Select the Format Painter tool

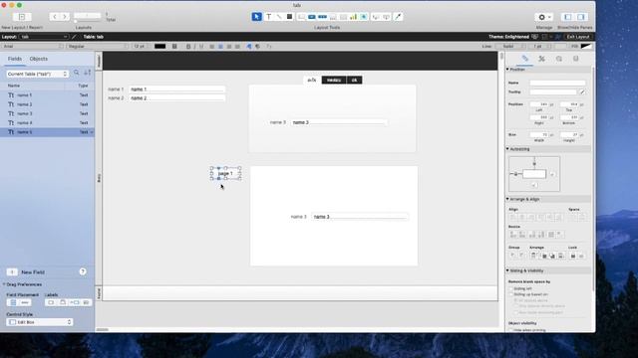(398, 17)
